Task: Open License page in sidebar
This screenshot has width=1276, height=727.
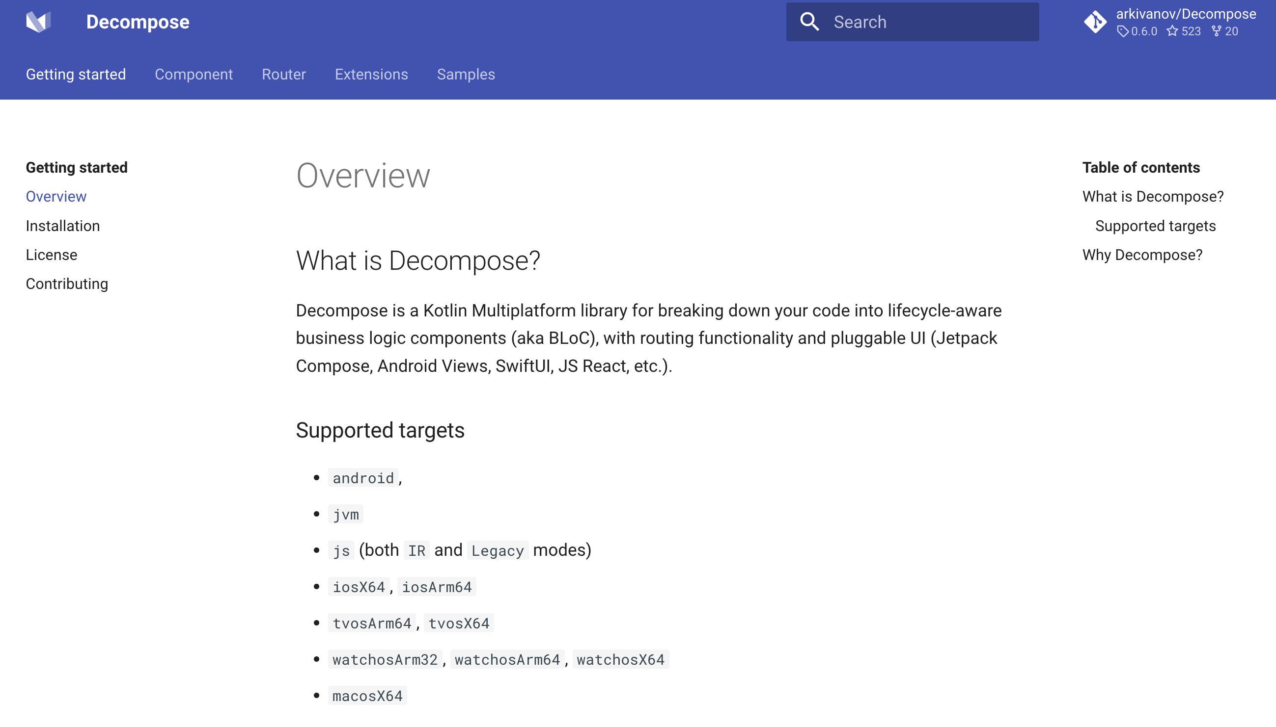Action: (x=52, y=255)
